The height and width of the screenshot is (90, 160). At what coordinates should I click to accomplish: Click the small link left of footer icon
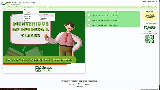click(72, 84)
